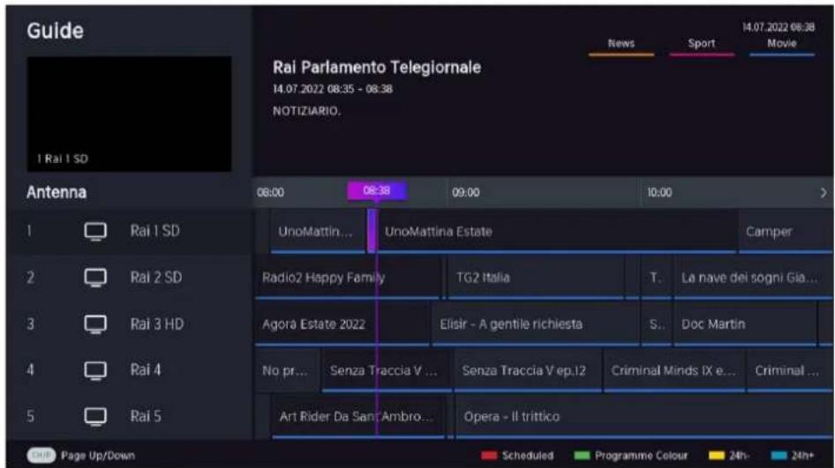835x468 pixels.
Task: Open the Sport genre filter
Action: pyautogui.click(x=702, y=45)
